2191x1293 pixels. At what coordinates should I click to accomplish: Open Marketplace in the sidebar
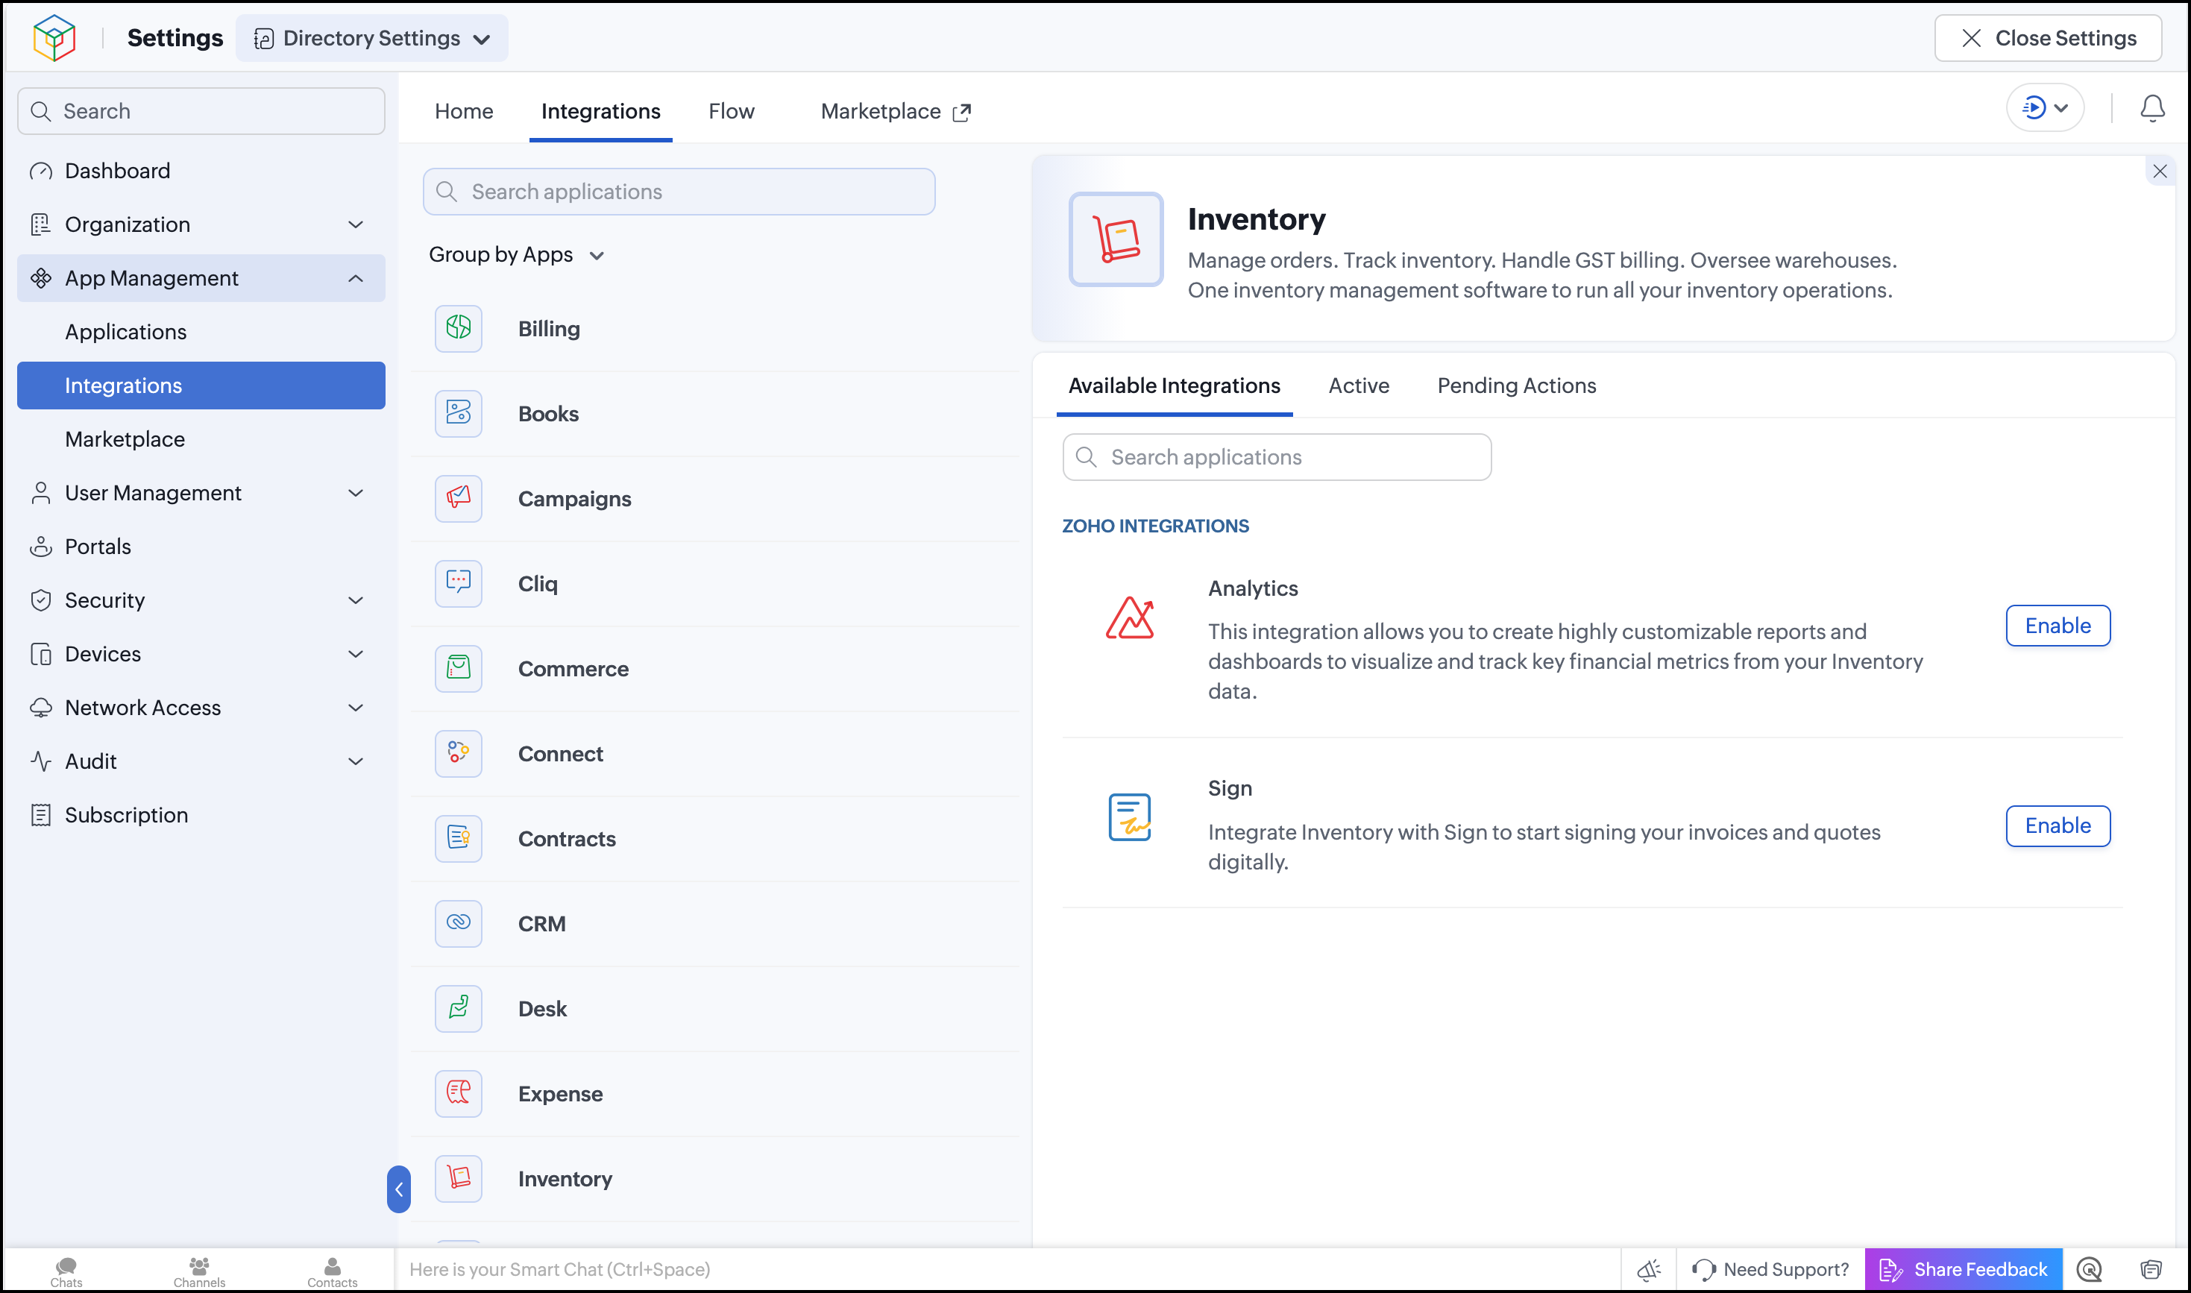pos(201,439)
